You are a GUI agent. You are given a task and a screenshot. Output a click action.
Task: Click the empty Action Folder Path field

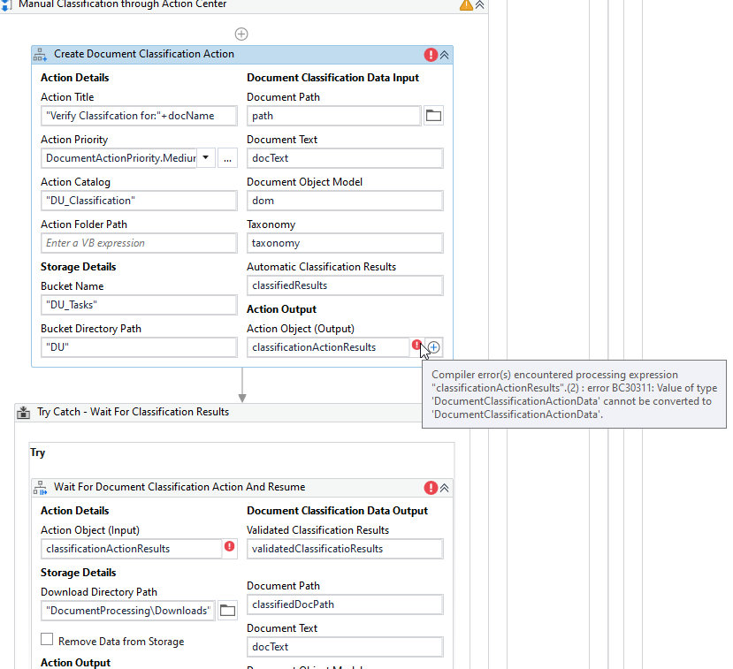tap(139, 243)
